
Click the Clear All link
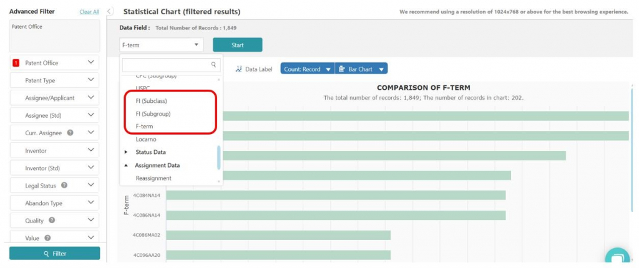pyautogui.click(x=89, y=12)
